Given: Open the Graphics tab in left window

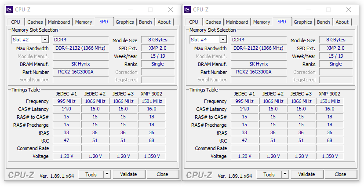Looking at the screenshot, I should (125, 22).
